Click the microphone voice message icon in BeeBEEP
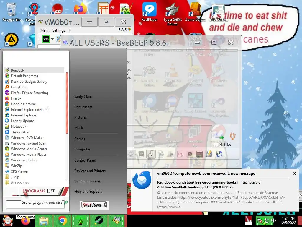 [x=232, y=136]
